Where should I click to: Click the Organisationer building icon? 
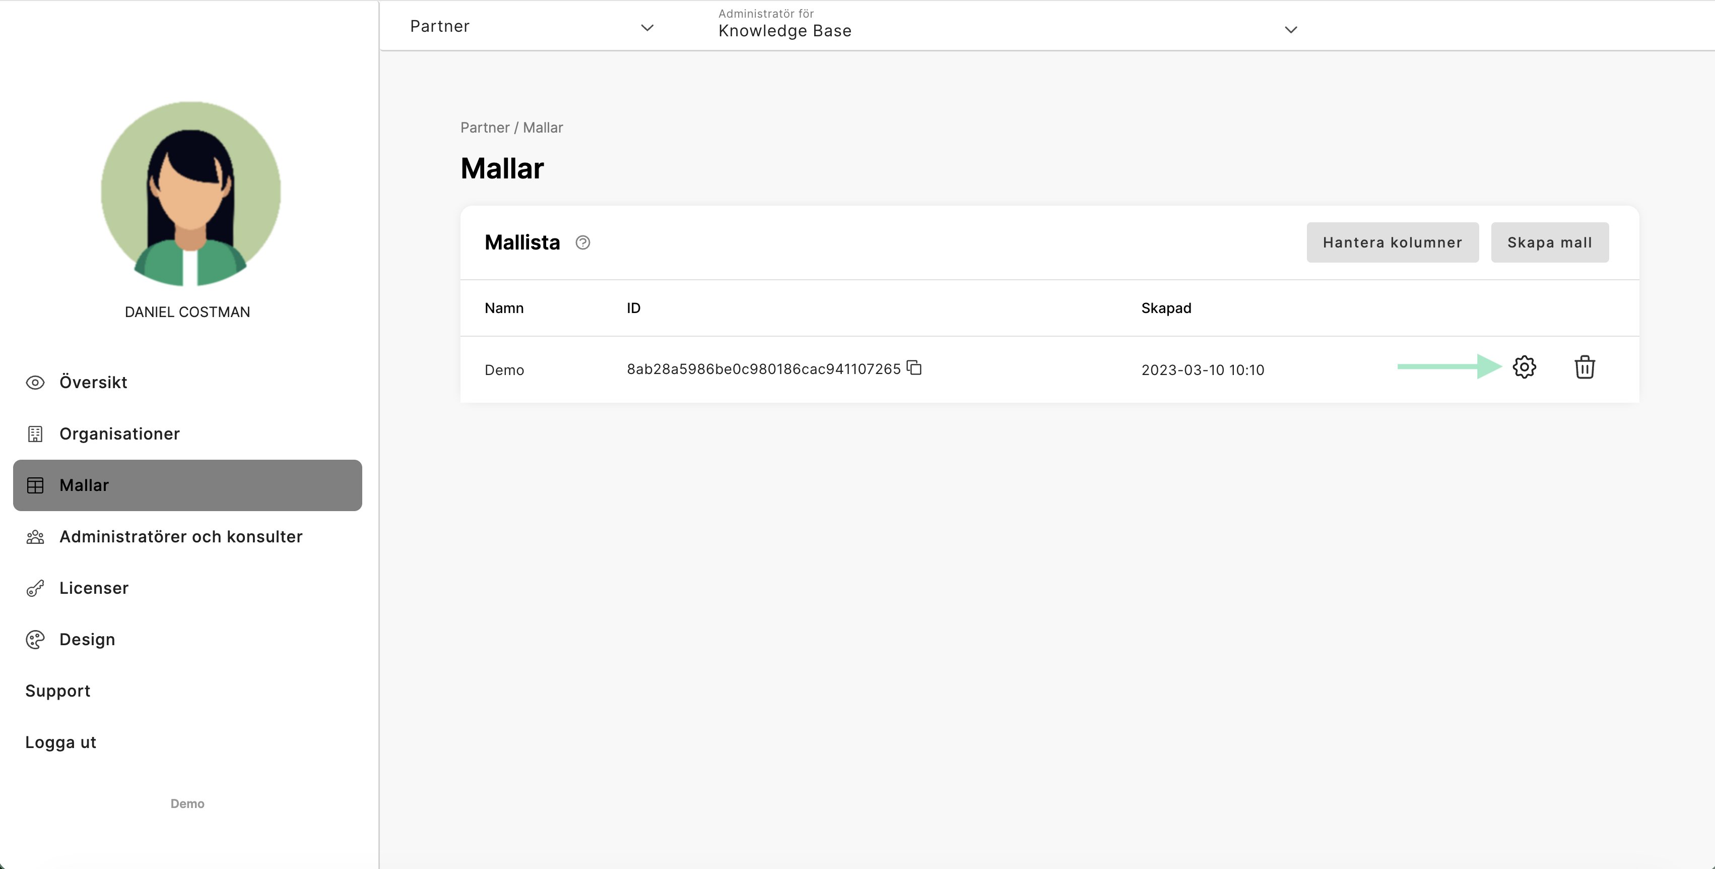click(35, 434)
